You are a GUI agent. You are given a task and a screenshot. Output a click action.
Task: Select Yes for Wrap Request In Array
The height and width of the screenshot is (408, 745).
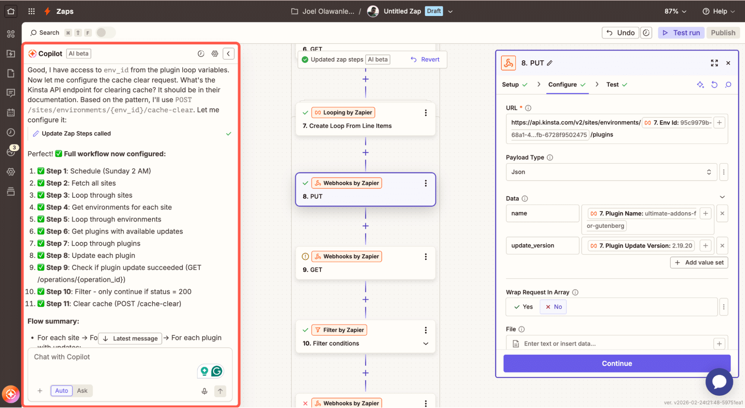tap(524, 307)
